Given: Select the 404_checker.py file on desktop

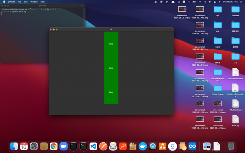Looking at the screenshot, I should pos(235,104).
